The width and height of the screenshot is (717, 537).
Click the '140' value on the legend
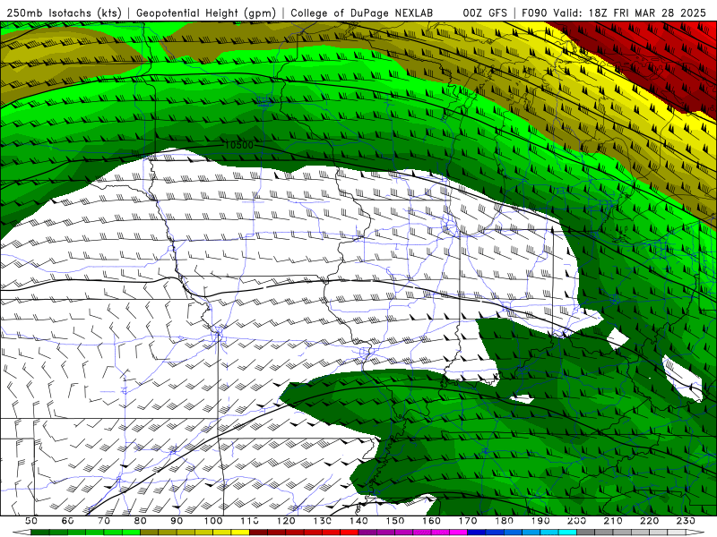358,521
